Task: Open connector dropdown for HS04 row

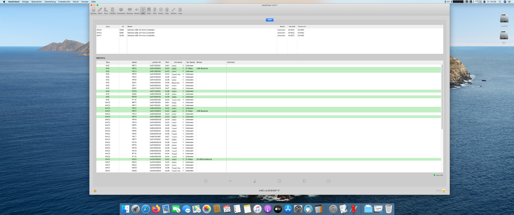Action: click(x=178, y=165)
